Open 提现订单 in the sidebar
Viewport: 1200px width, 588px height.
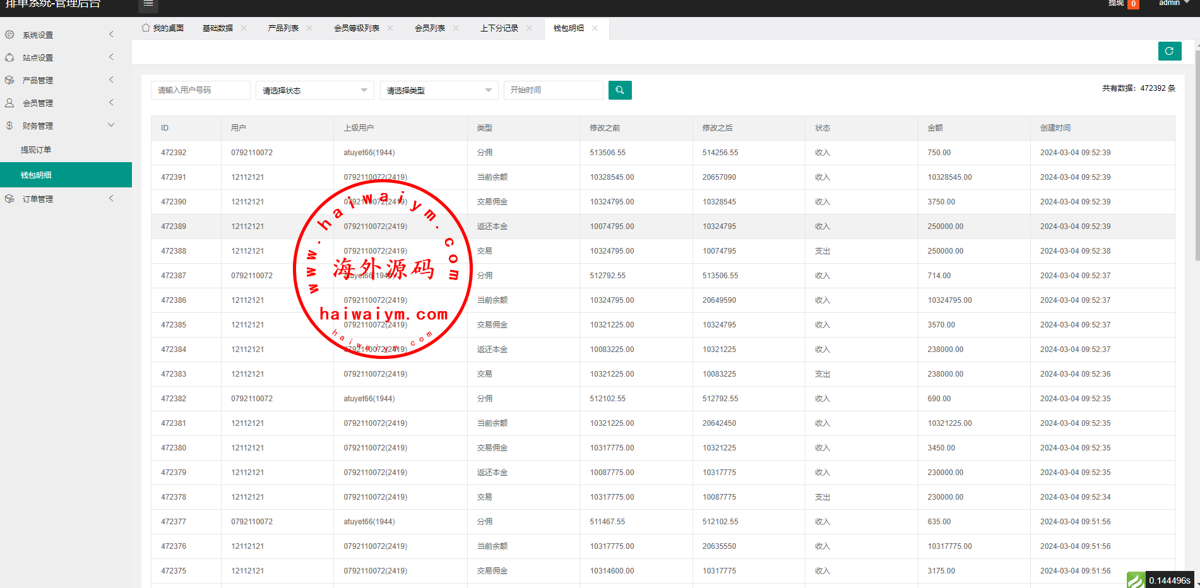click(36, 150)
